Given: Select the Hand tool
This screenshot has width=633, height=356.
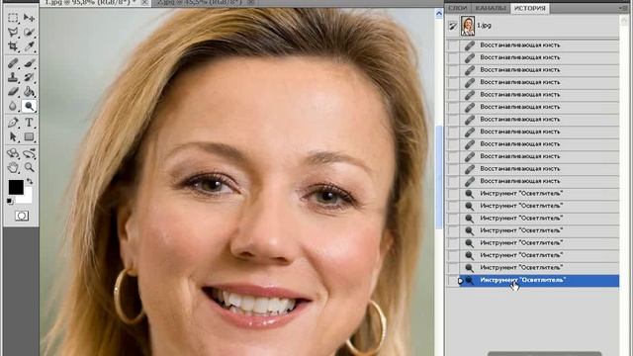Looking at the screenshot, I should pos(13,167).
